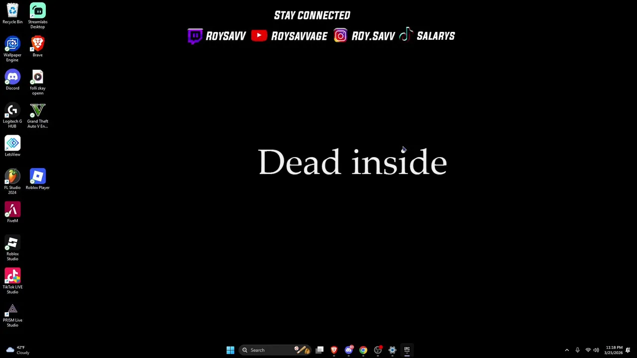Screen dimensions: 637x358
Task: Select the Brave desktop shortcut
Action: pyautogui.click(x=37, y=47)
